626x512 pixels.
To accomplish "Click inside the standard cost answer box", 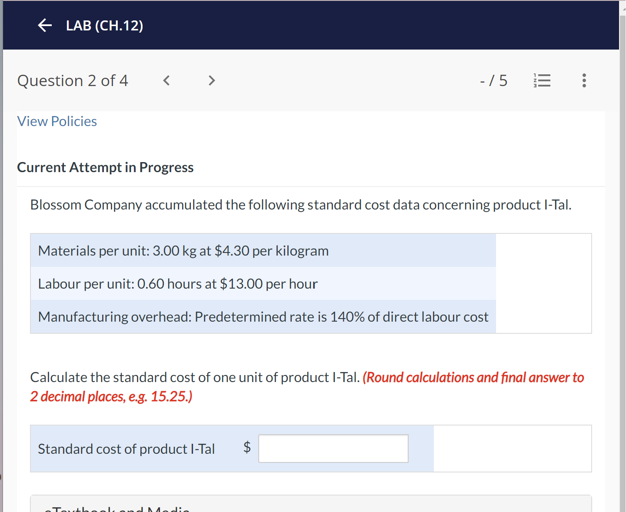I will (333, 448).
